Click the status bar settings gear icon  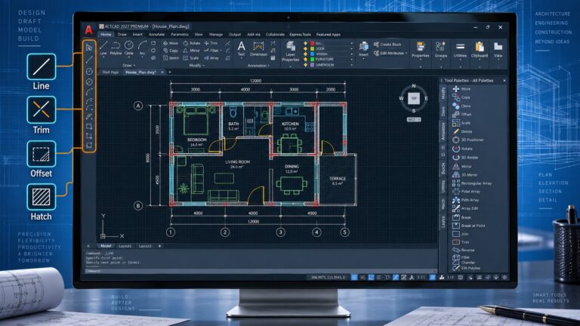(504, 278)
